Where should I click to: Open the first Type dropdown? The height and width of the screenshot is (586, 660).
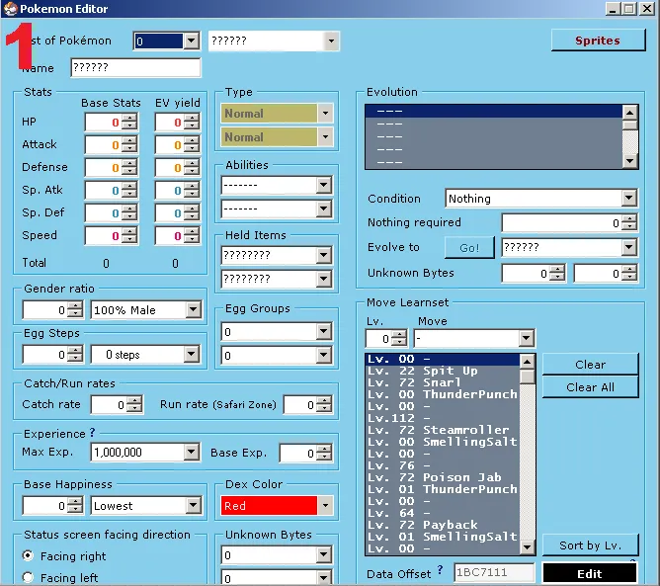tap(325, 114)
